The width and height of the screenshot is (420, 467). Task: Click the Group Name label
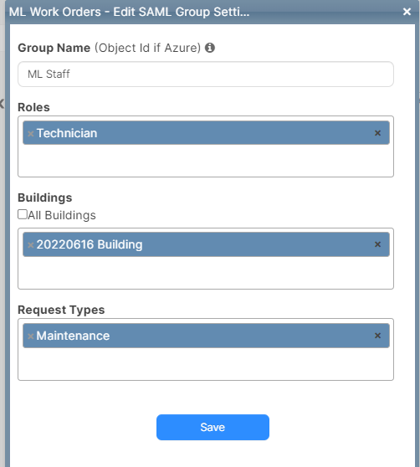tap(54, 48)
